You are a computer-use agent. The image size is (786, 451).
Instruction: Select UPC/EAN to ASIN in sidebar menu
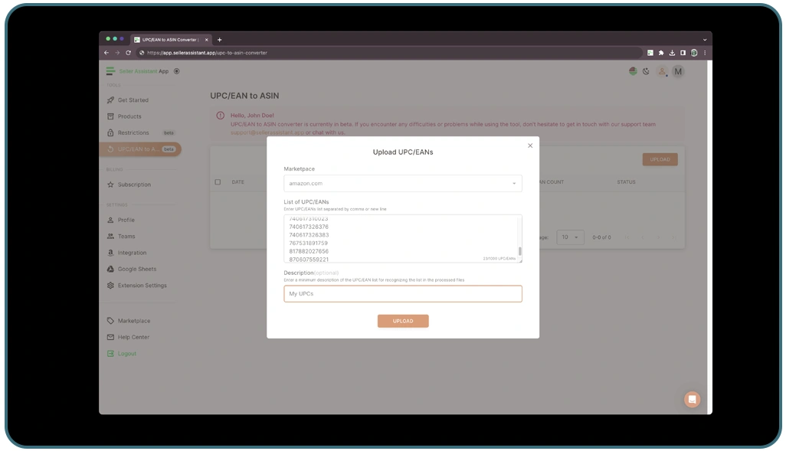coord(138,149)
